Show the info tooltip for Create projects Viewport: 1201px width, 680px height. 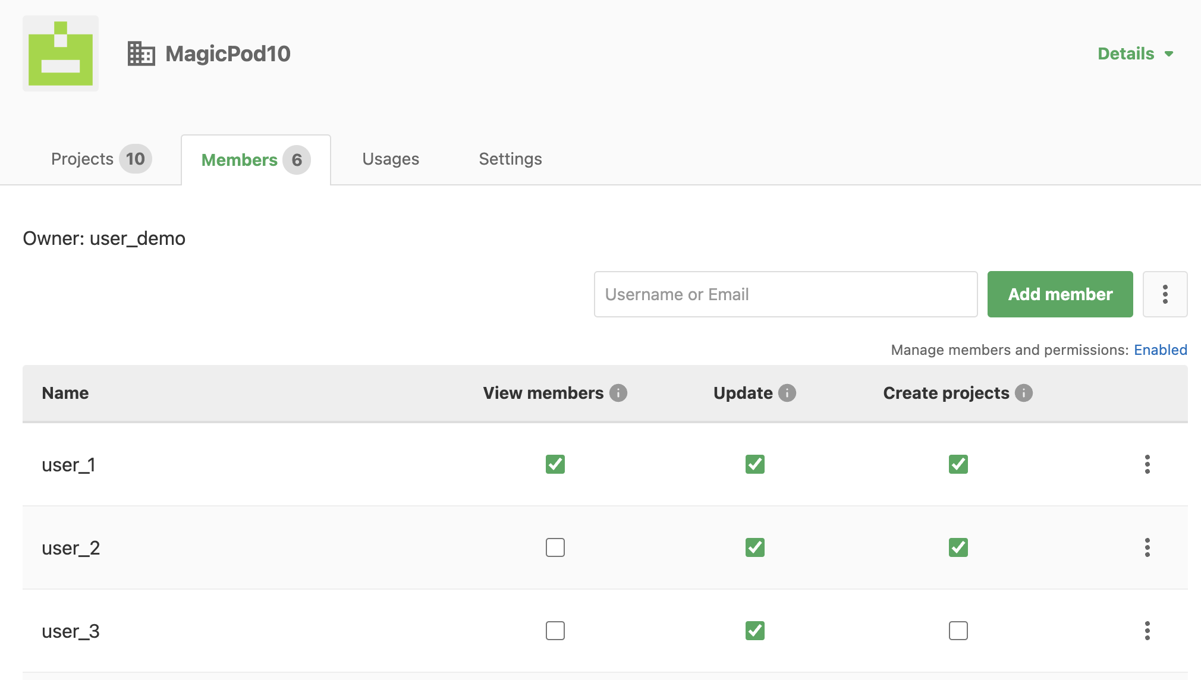click(1024, 393)
